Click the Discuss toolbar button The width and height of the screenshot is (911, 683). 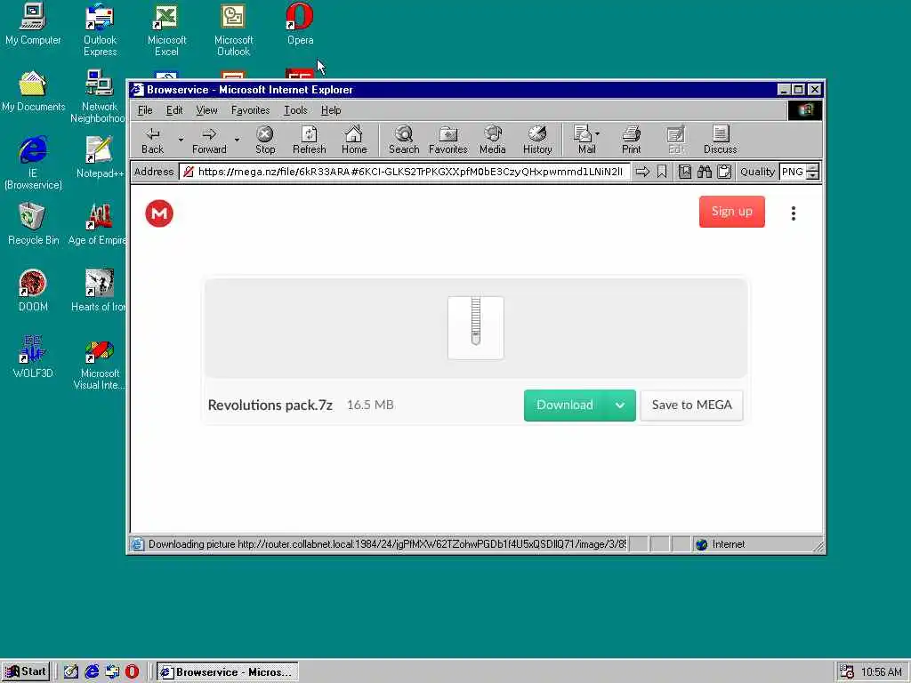click(721, 140)
